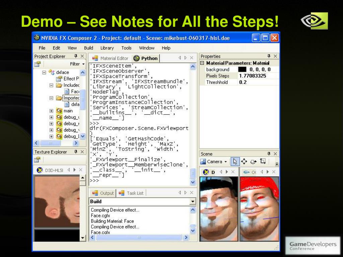Open the Library menu
Viewport: 343px width, 257px height.
click(107, 48)
